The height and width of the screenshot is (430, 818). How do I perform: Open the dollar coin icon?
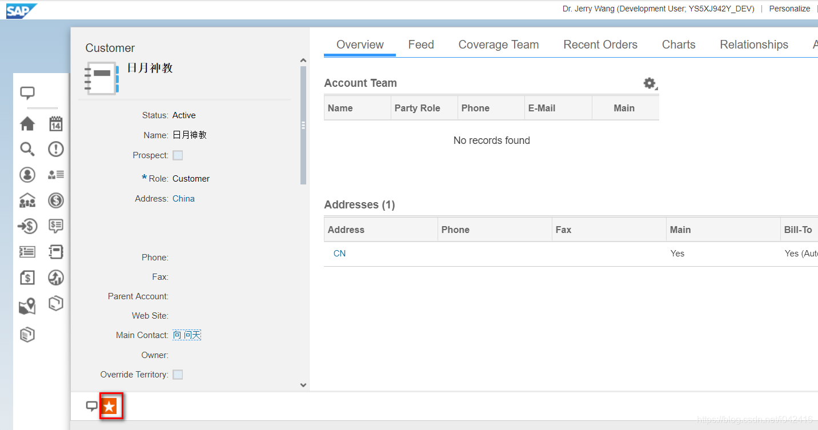pyautogui.click(x=56, y=200)
